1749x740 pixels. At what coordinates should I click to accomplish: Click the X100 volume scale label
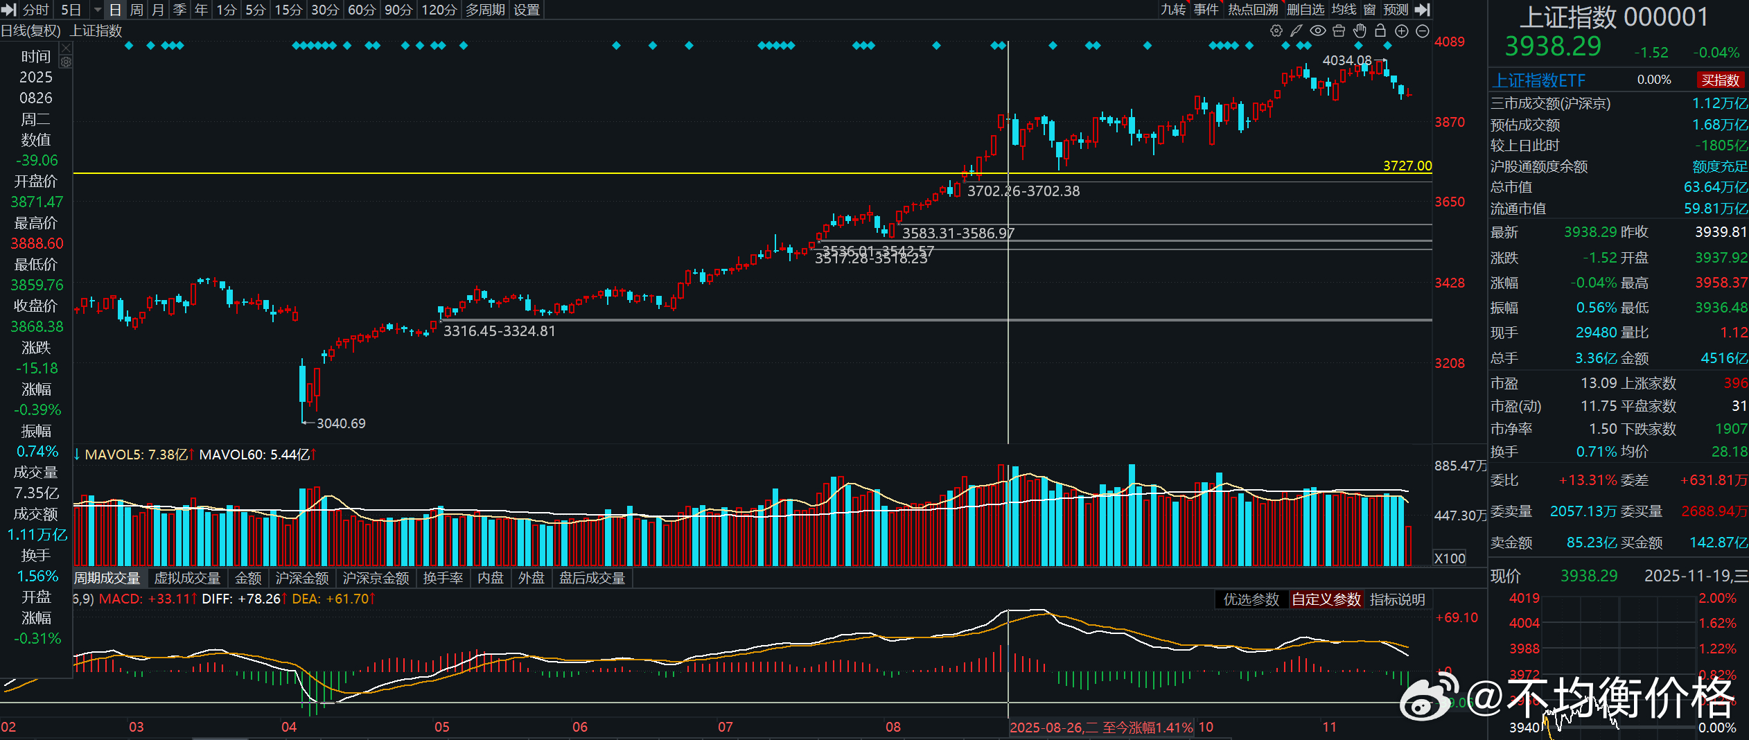1450,558
